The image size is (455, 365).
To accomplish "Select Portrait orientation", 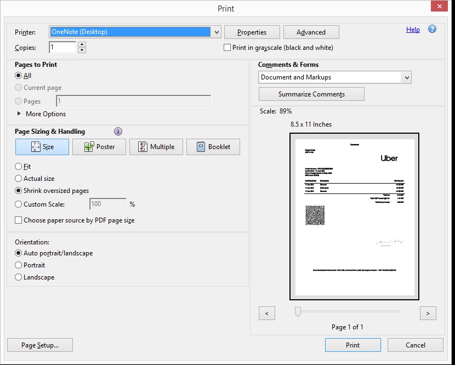I will click(18, 265).
